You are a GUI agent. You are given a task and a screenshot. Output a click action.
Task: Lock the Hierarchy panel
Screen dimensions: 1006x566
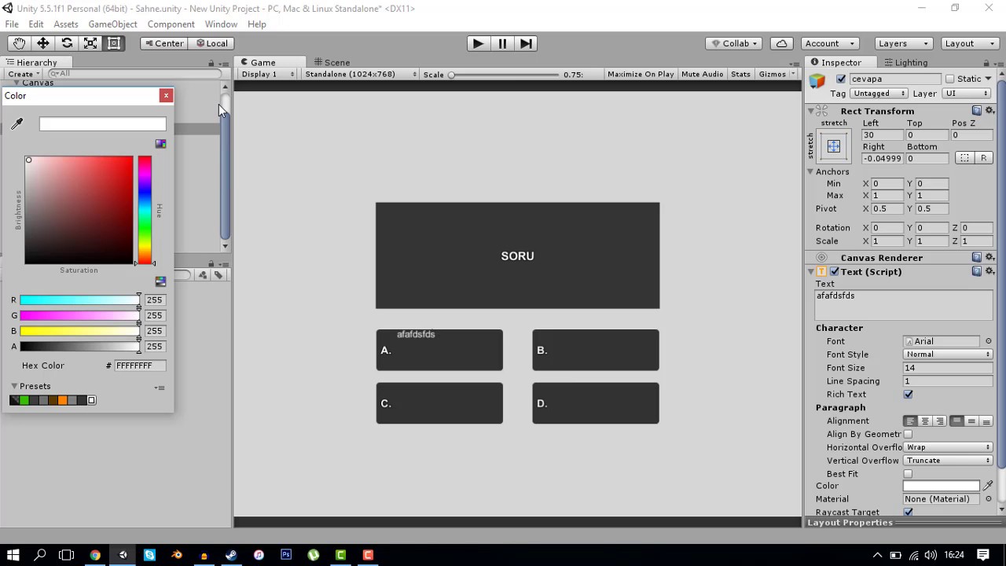click(211, 63)
